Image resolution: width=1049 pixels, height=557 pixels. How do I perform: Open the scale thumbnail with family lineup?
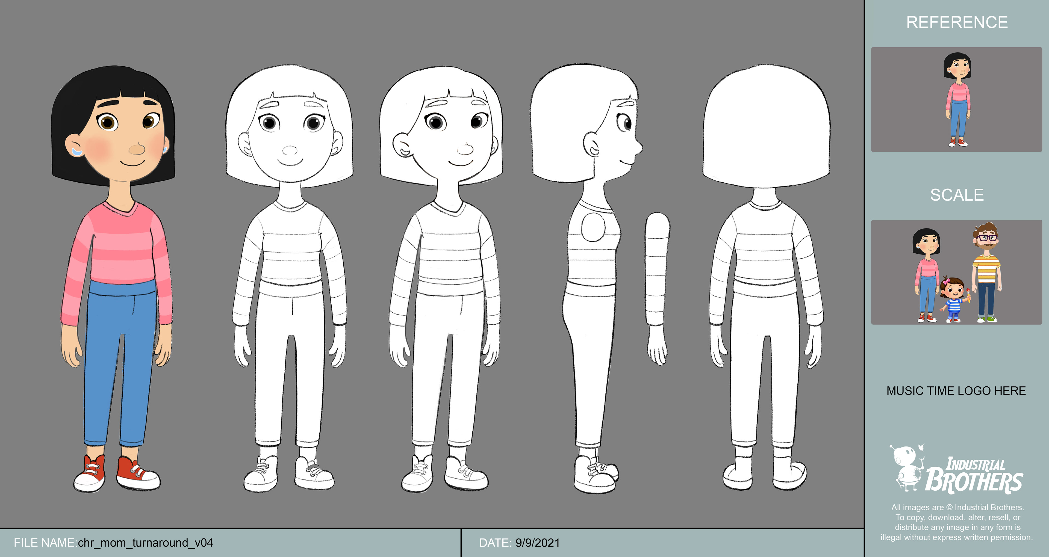coord(957,272)
